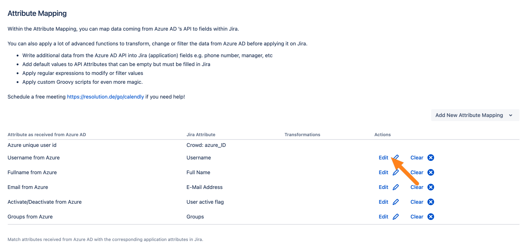The width and height of the screenshot is (521, 248).
Task: Click pencil icon for Groups from Azure
Action: (x=396, y=217)
